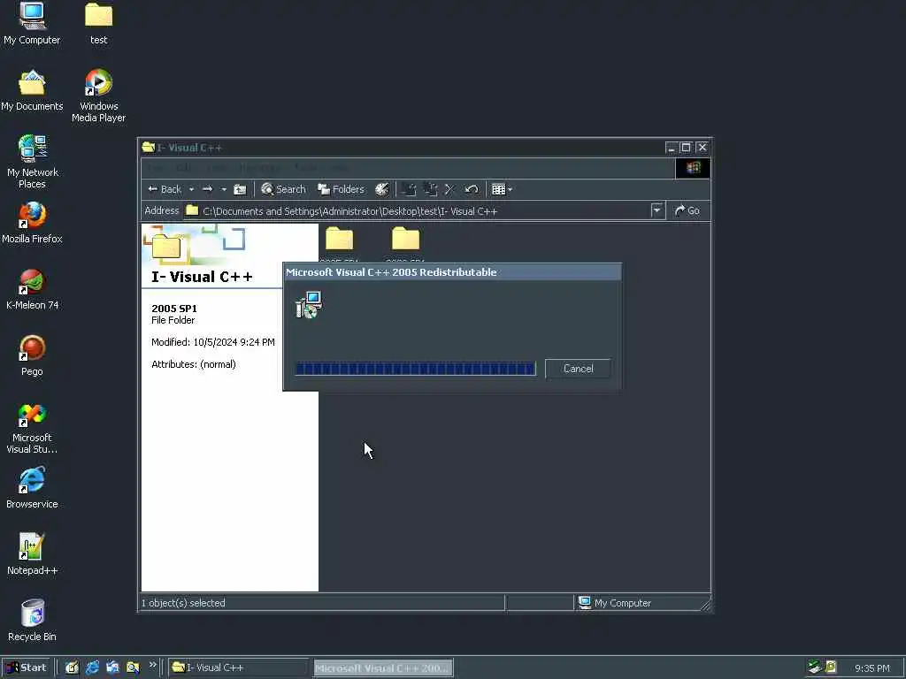Click the large folder icon in info pane
This screenshot has width=906, height=679.
click(x=166, y=246)
